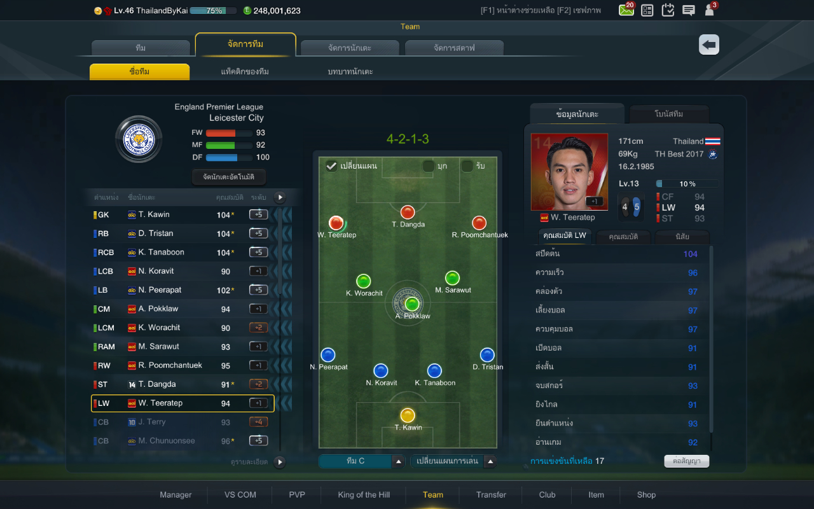Viewport: 814px width, 509px height.
Task: Toggle the เปลี่ยนแผน checkbox
Action: (331, 166)
